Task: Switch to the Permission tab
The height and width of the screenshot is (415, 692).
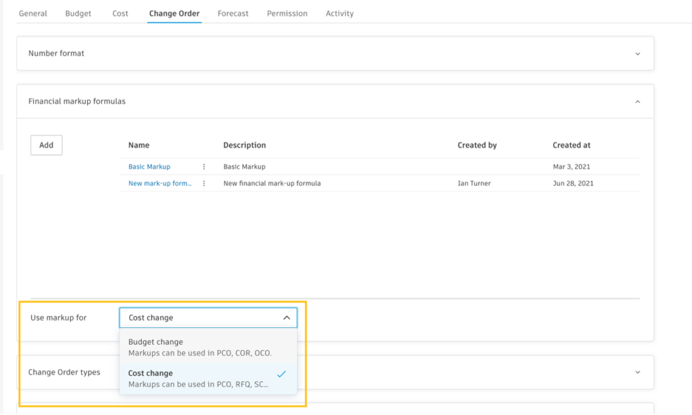Action: 287,14
